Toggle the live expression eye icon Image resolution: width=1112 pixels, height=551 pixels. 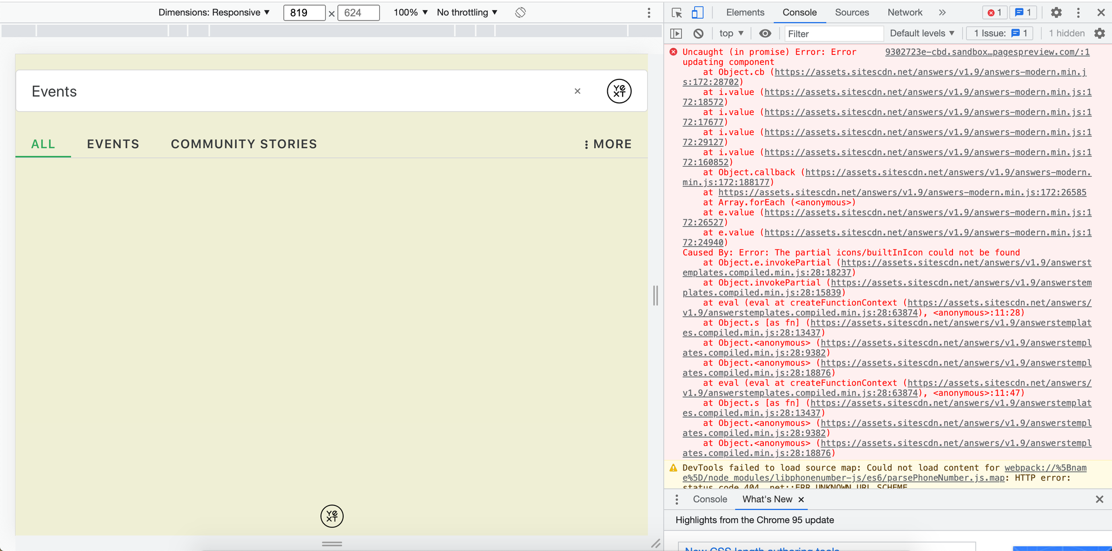click(x=765, y=33)
